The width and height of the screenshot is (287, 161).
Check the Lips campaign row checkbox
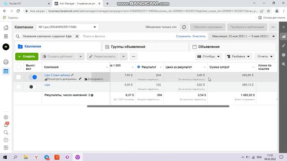tap(18, 87)
